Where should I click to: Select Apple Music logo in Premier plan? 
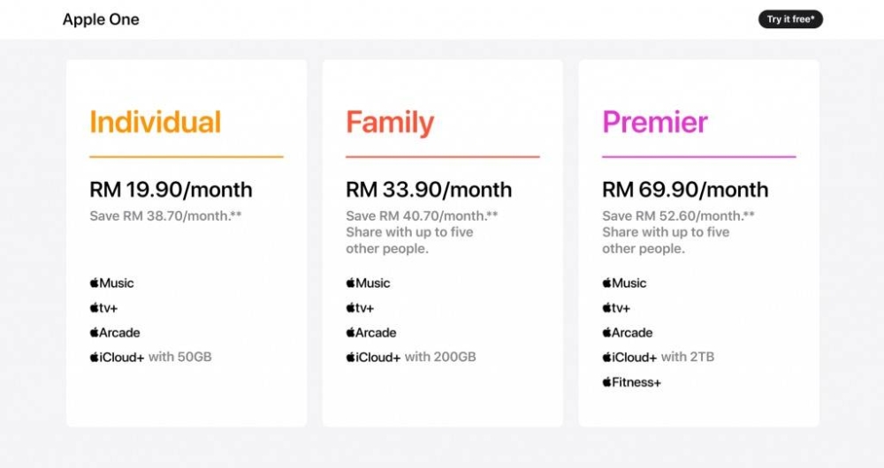click(x=624, y=283)
